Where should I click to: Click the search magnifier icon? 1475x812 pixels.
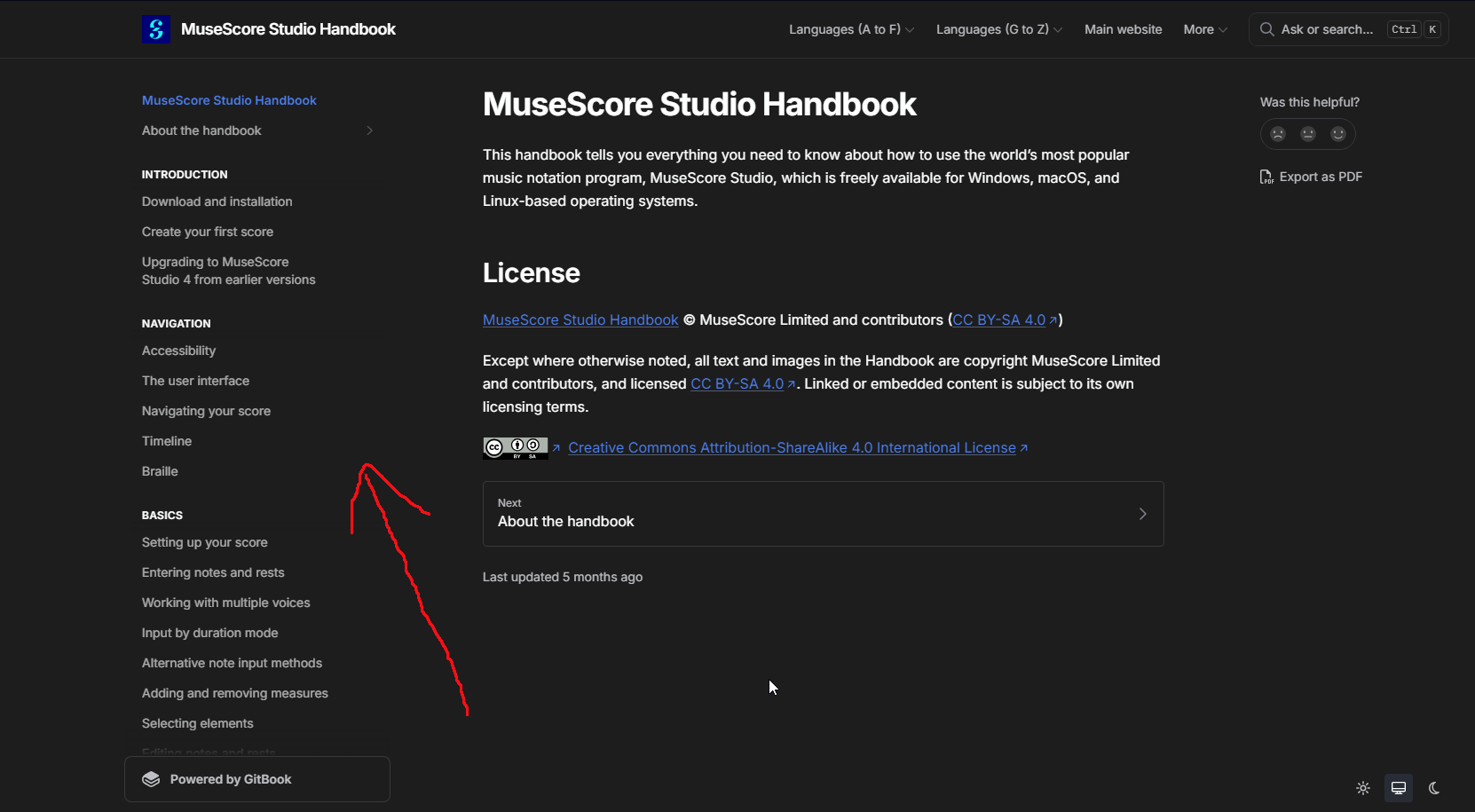[x=1267, y=29]
